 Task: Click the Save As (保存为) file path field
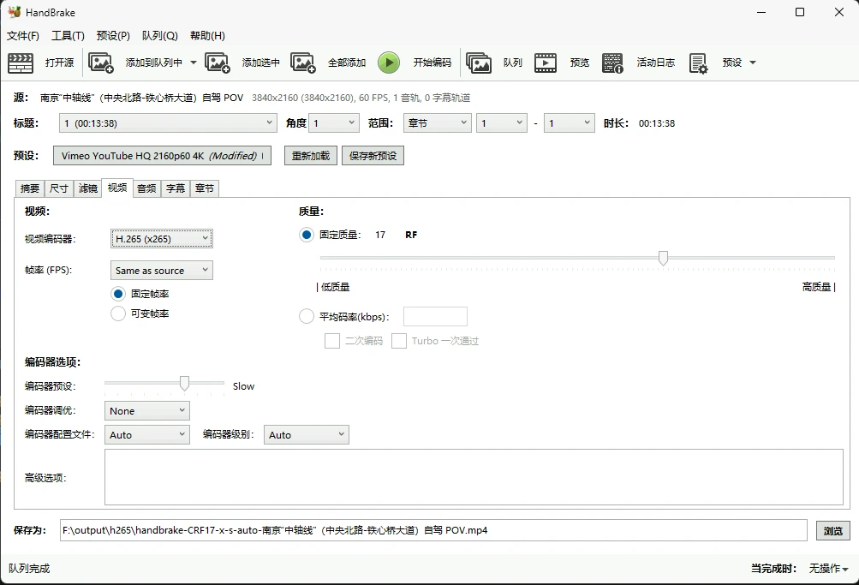point(433,530)
